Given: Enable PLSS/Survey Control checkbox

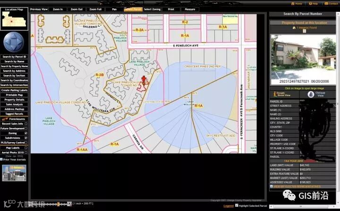Looking at the screenshot, I should coord(26,143).
